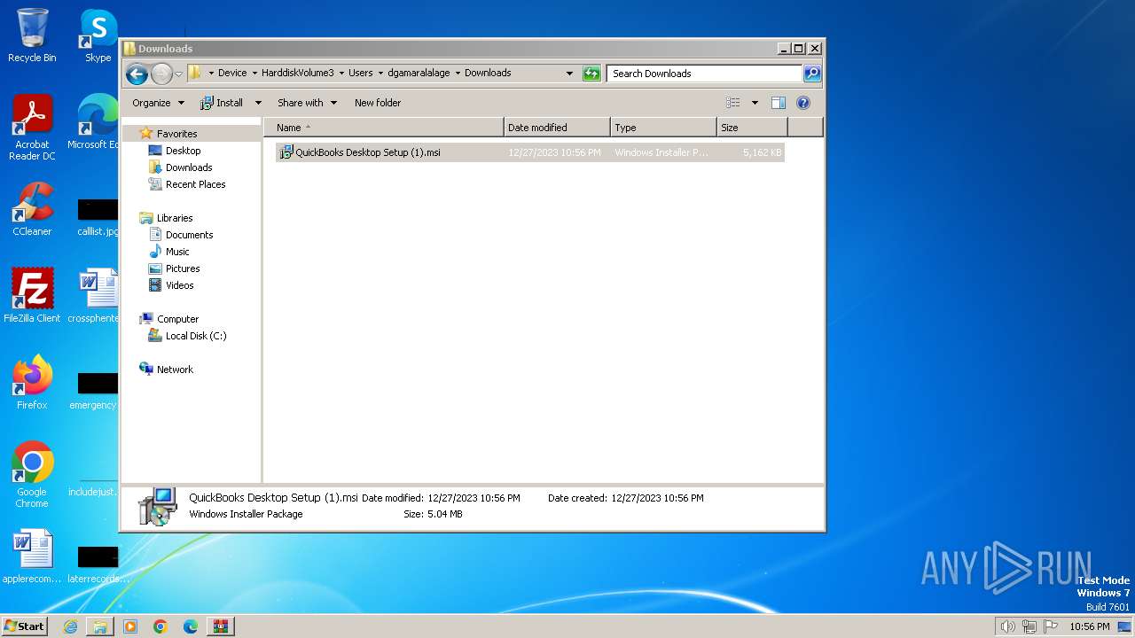This screenshot has height=638, width=1135.
Task: Click the Back navigation arrow in Explorer
Action: click(x=137, y=74)
